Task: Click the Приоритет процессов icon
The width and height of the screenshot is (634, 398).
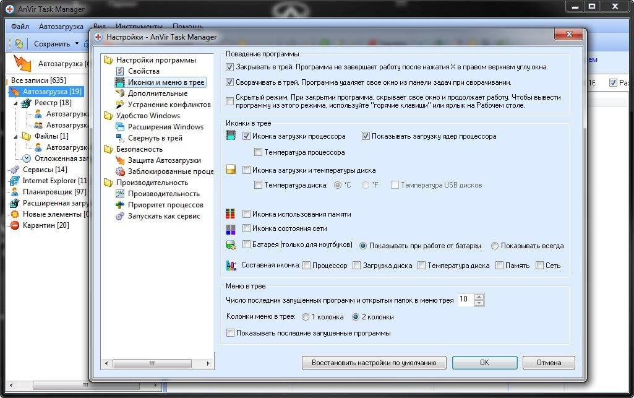Action: tap(120, 205)
